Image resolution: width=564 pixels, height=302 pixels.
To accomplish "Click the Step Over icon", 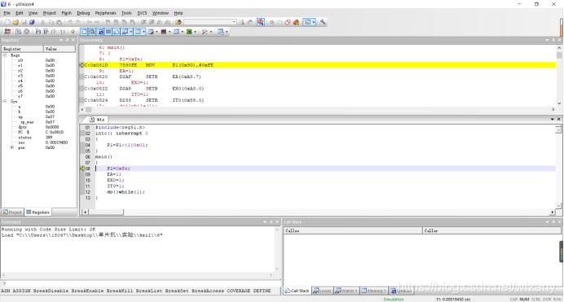I will coord(46,32).
